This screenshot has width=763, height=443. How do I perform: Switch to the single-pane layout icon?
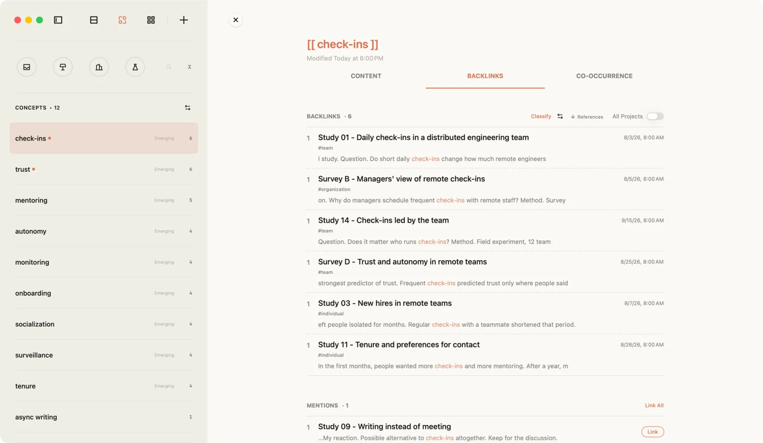click(94, 20)
